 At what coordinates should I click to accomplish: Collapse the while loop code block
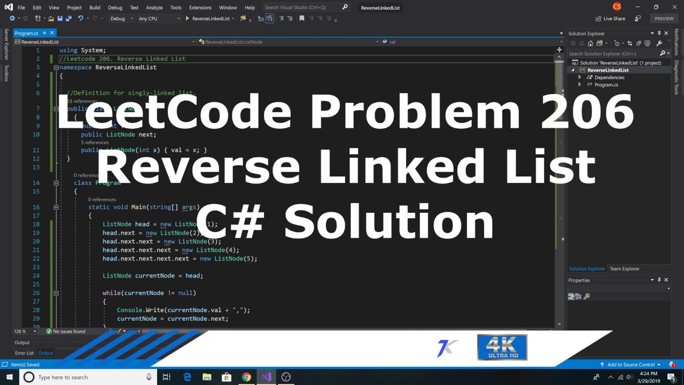tap(56, 293)
